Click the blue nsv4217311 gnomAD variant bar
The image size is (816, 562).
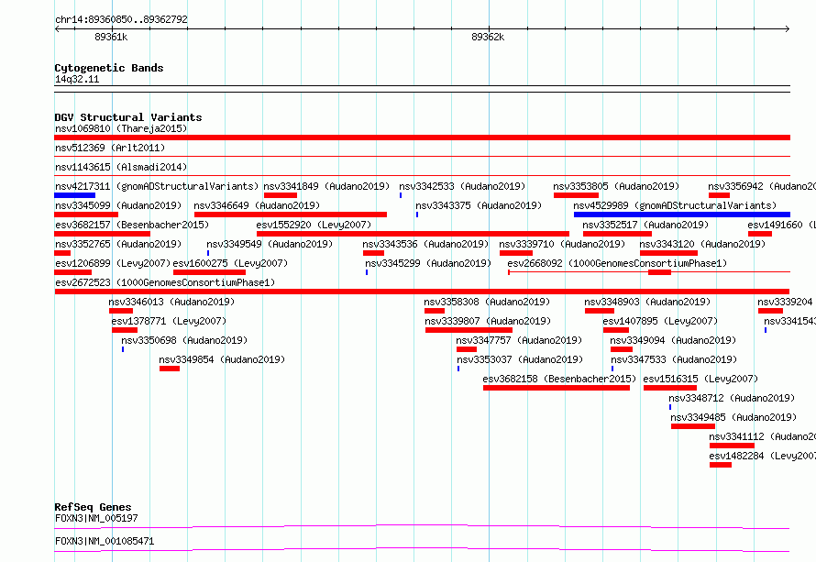point(75,195)
